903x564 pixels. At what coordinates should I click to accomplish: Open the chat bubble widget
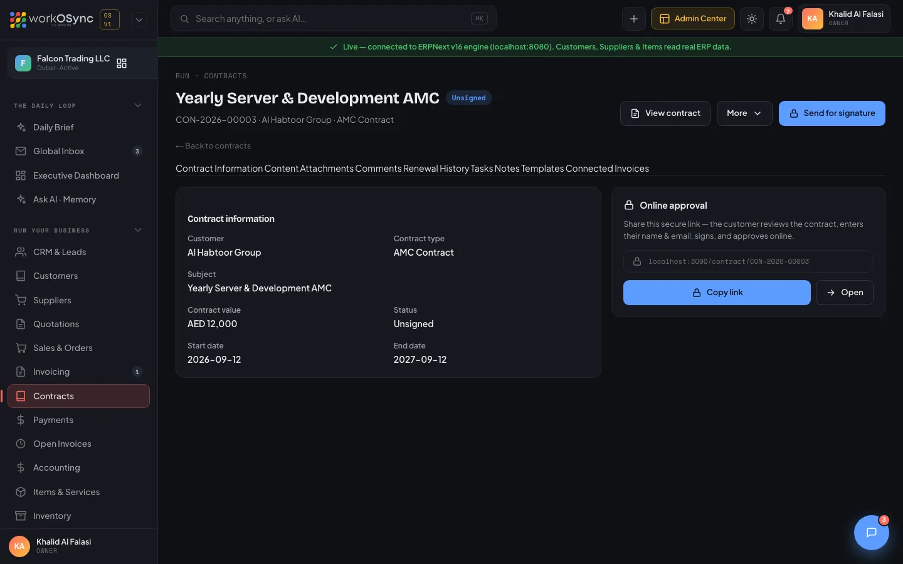872,533
